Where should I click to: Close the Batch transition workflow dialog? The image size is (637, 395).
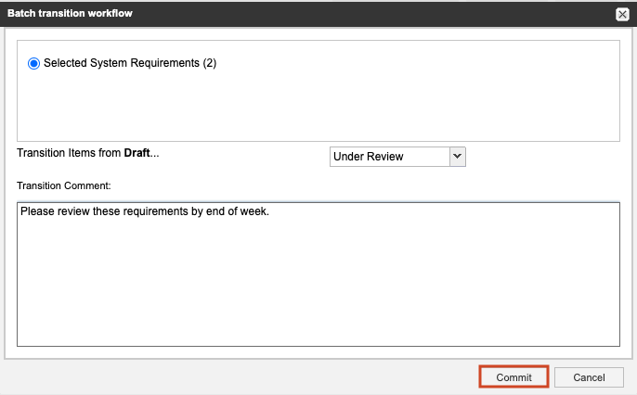coord(622,14)
